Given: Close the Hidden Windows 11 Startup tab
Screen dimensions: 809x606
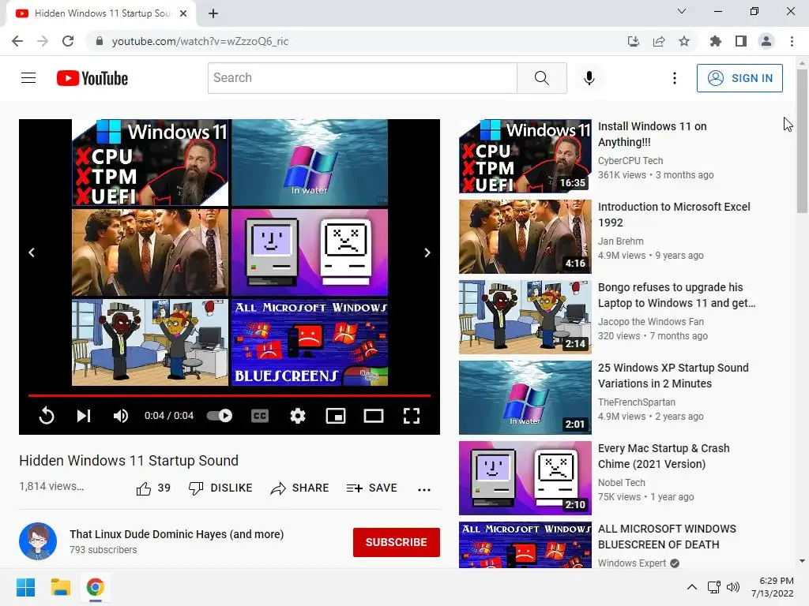Looking at the screenshot, I should [x=183, y=13].
